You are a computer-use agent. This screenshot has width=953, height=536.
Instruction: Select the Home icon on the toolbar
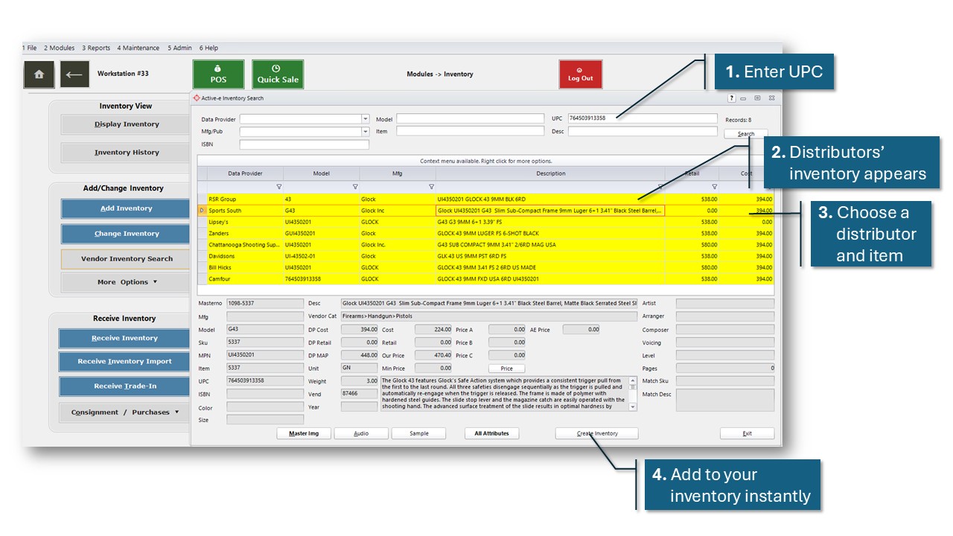pyautogui.click(x=39, y=74)
